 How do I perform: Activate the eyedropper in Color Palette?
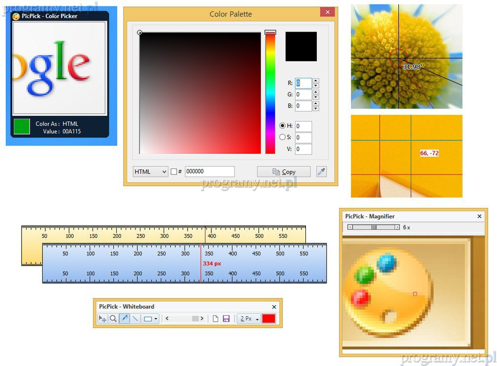click(x=321, y=171)
